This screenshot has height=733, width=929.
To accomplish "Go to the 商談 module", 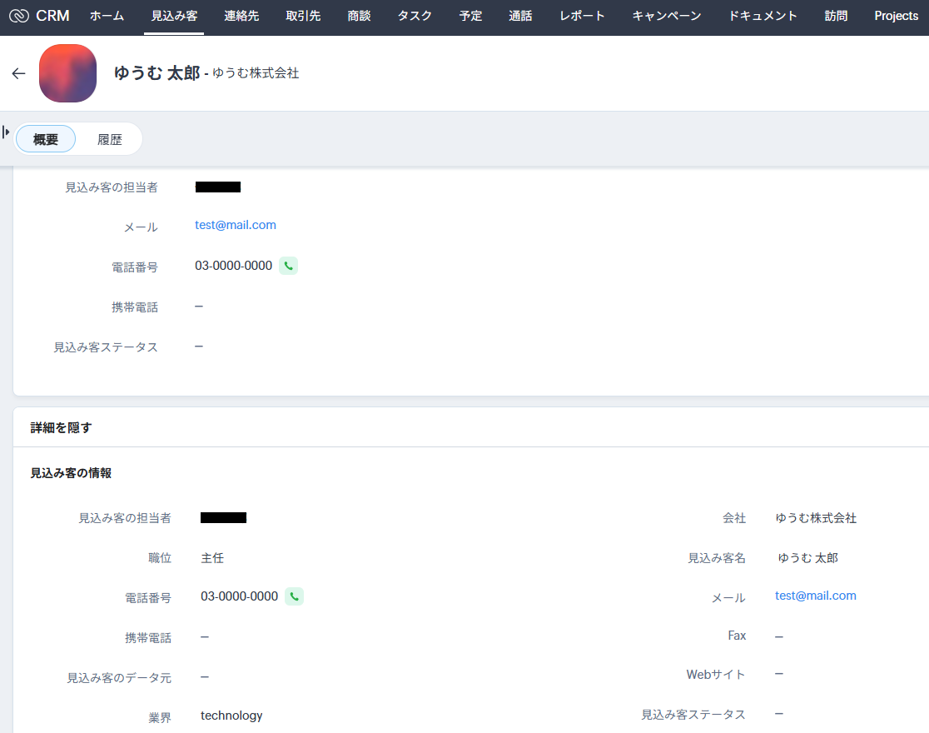I will [x=359, y=16].
